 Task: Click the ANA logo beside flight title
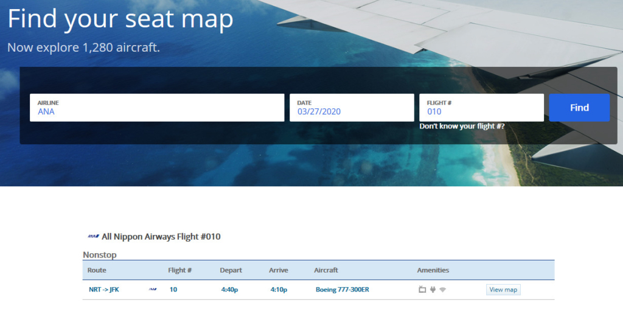point(93,237)
